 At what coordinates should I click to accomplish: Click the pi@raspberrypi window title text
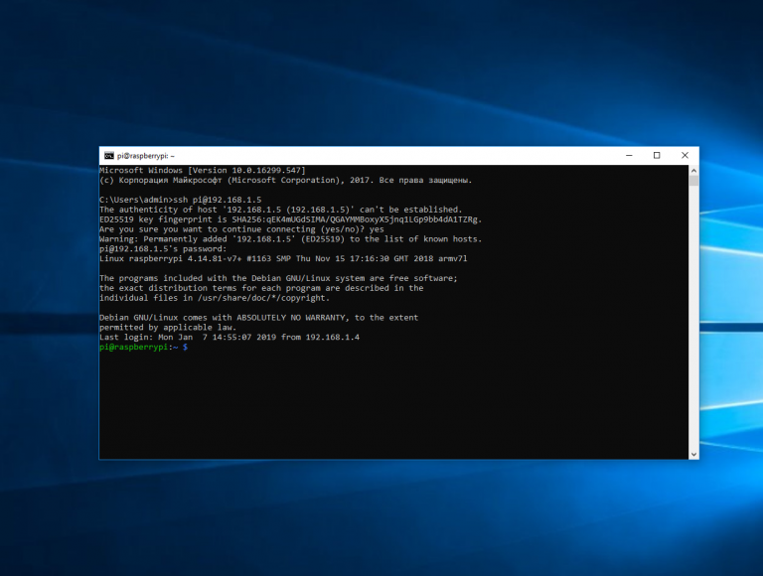pyautogui.click(x=144, y=156)
